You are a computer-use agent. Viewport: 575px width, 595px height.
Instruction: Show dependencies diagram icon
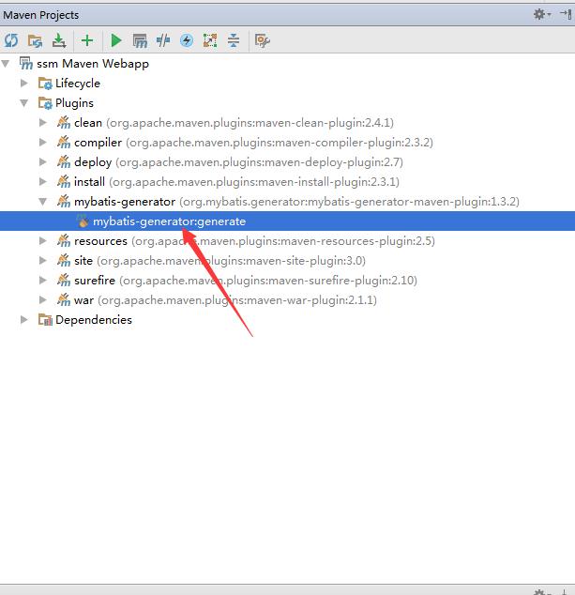(x=210, y=40)
